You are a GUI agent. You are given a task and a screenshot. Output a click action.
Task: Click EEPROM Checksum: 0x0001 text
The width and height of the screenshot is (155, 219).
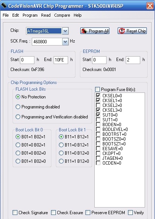pos(99,70)
